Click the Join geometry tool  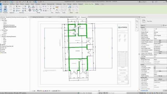(18, 11)
